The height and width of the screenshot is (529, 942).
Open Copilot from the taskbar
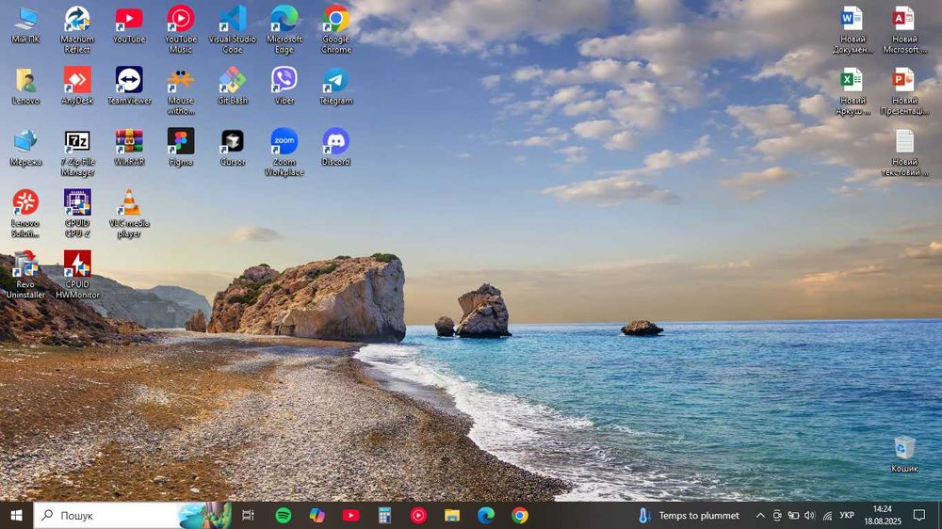coord(317,515)
